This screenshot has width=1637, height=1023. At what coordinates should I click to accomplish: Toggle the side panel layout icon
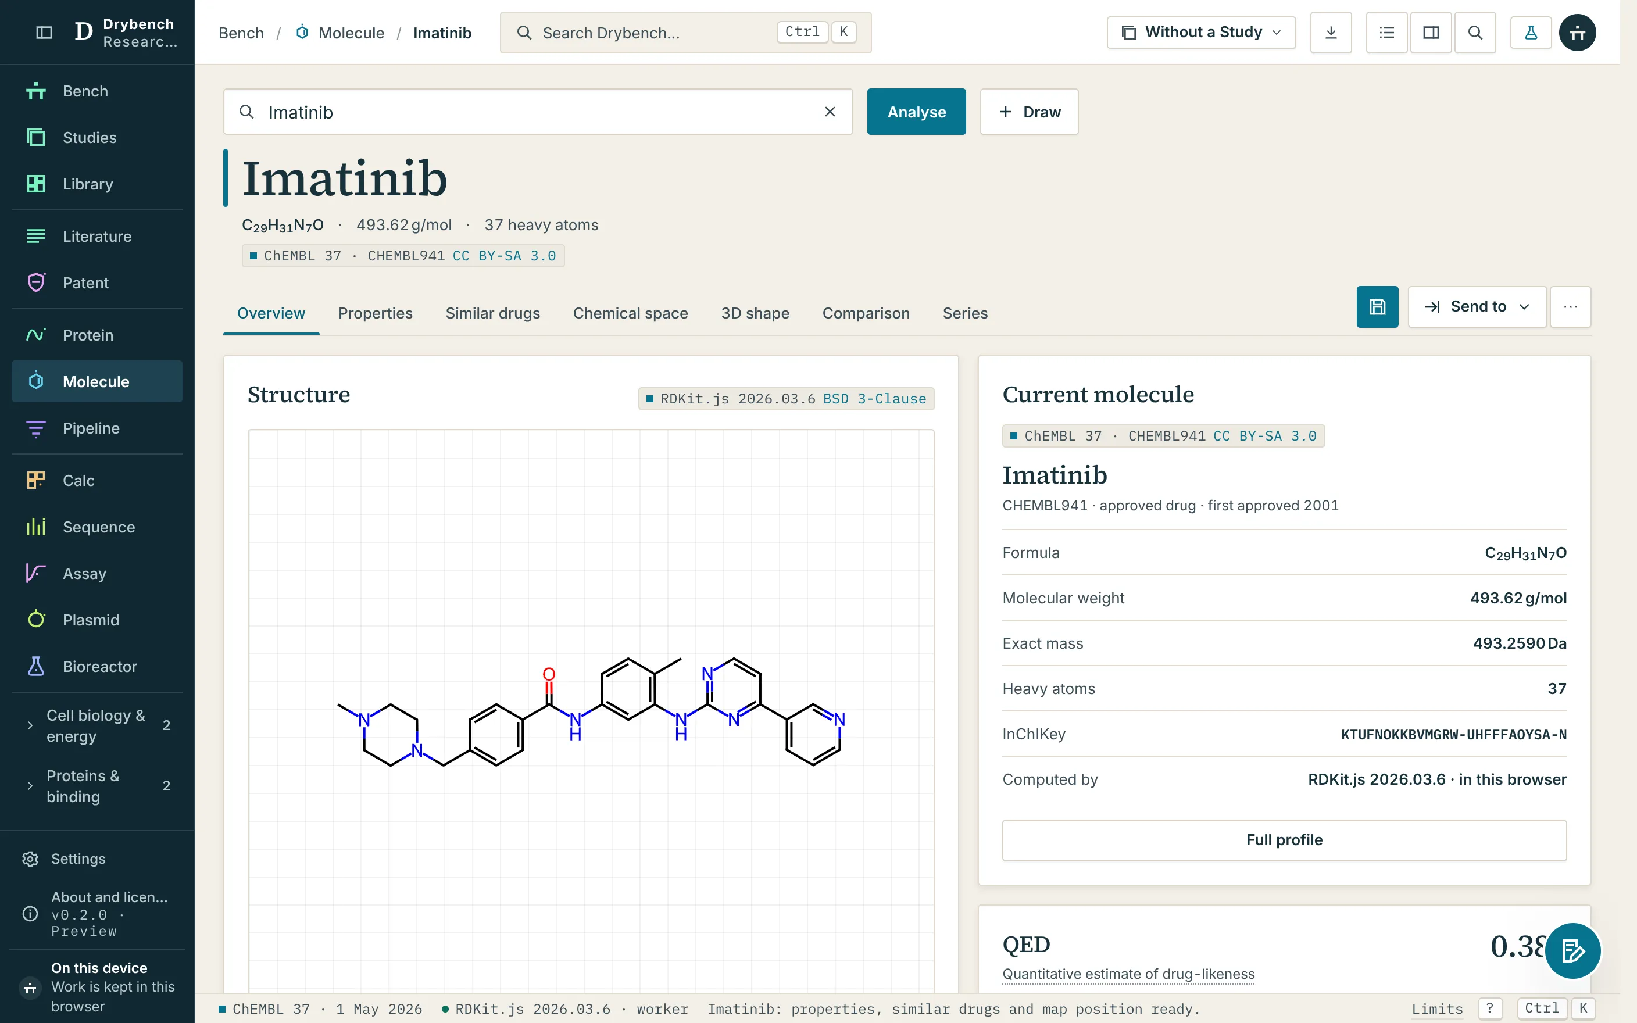coord(1431,33)
